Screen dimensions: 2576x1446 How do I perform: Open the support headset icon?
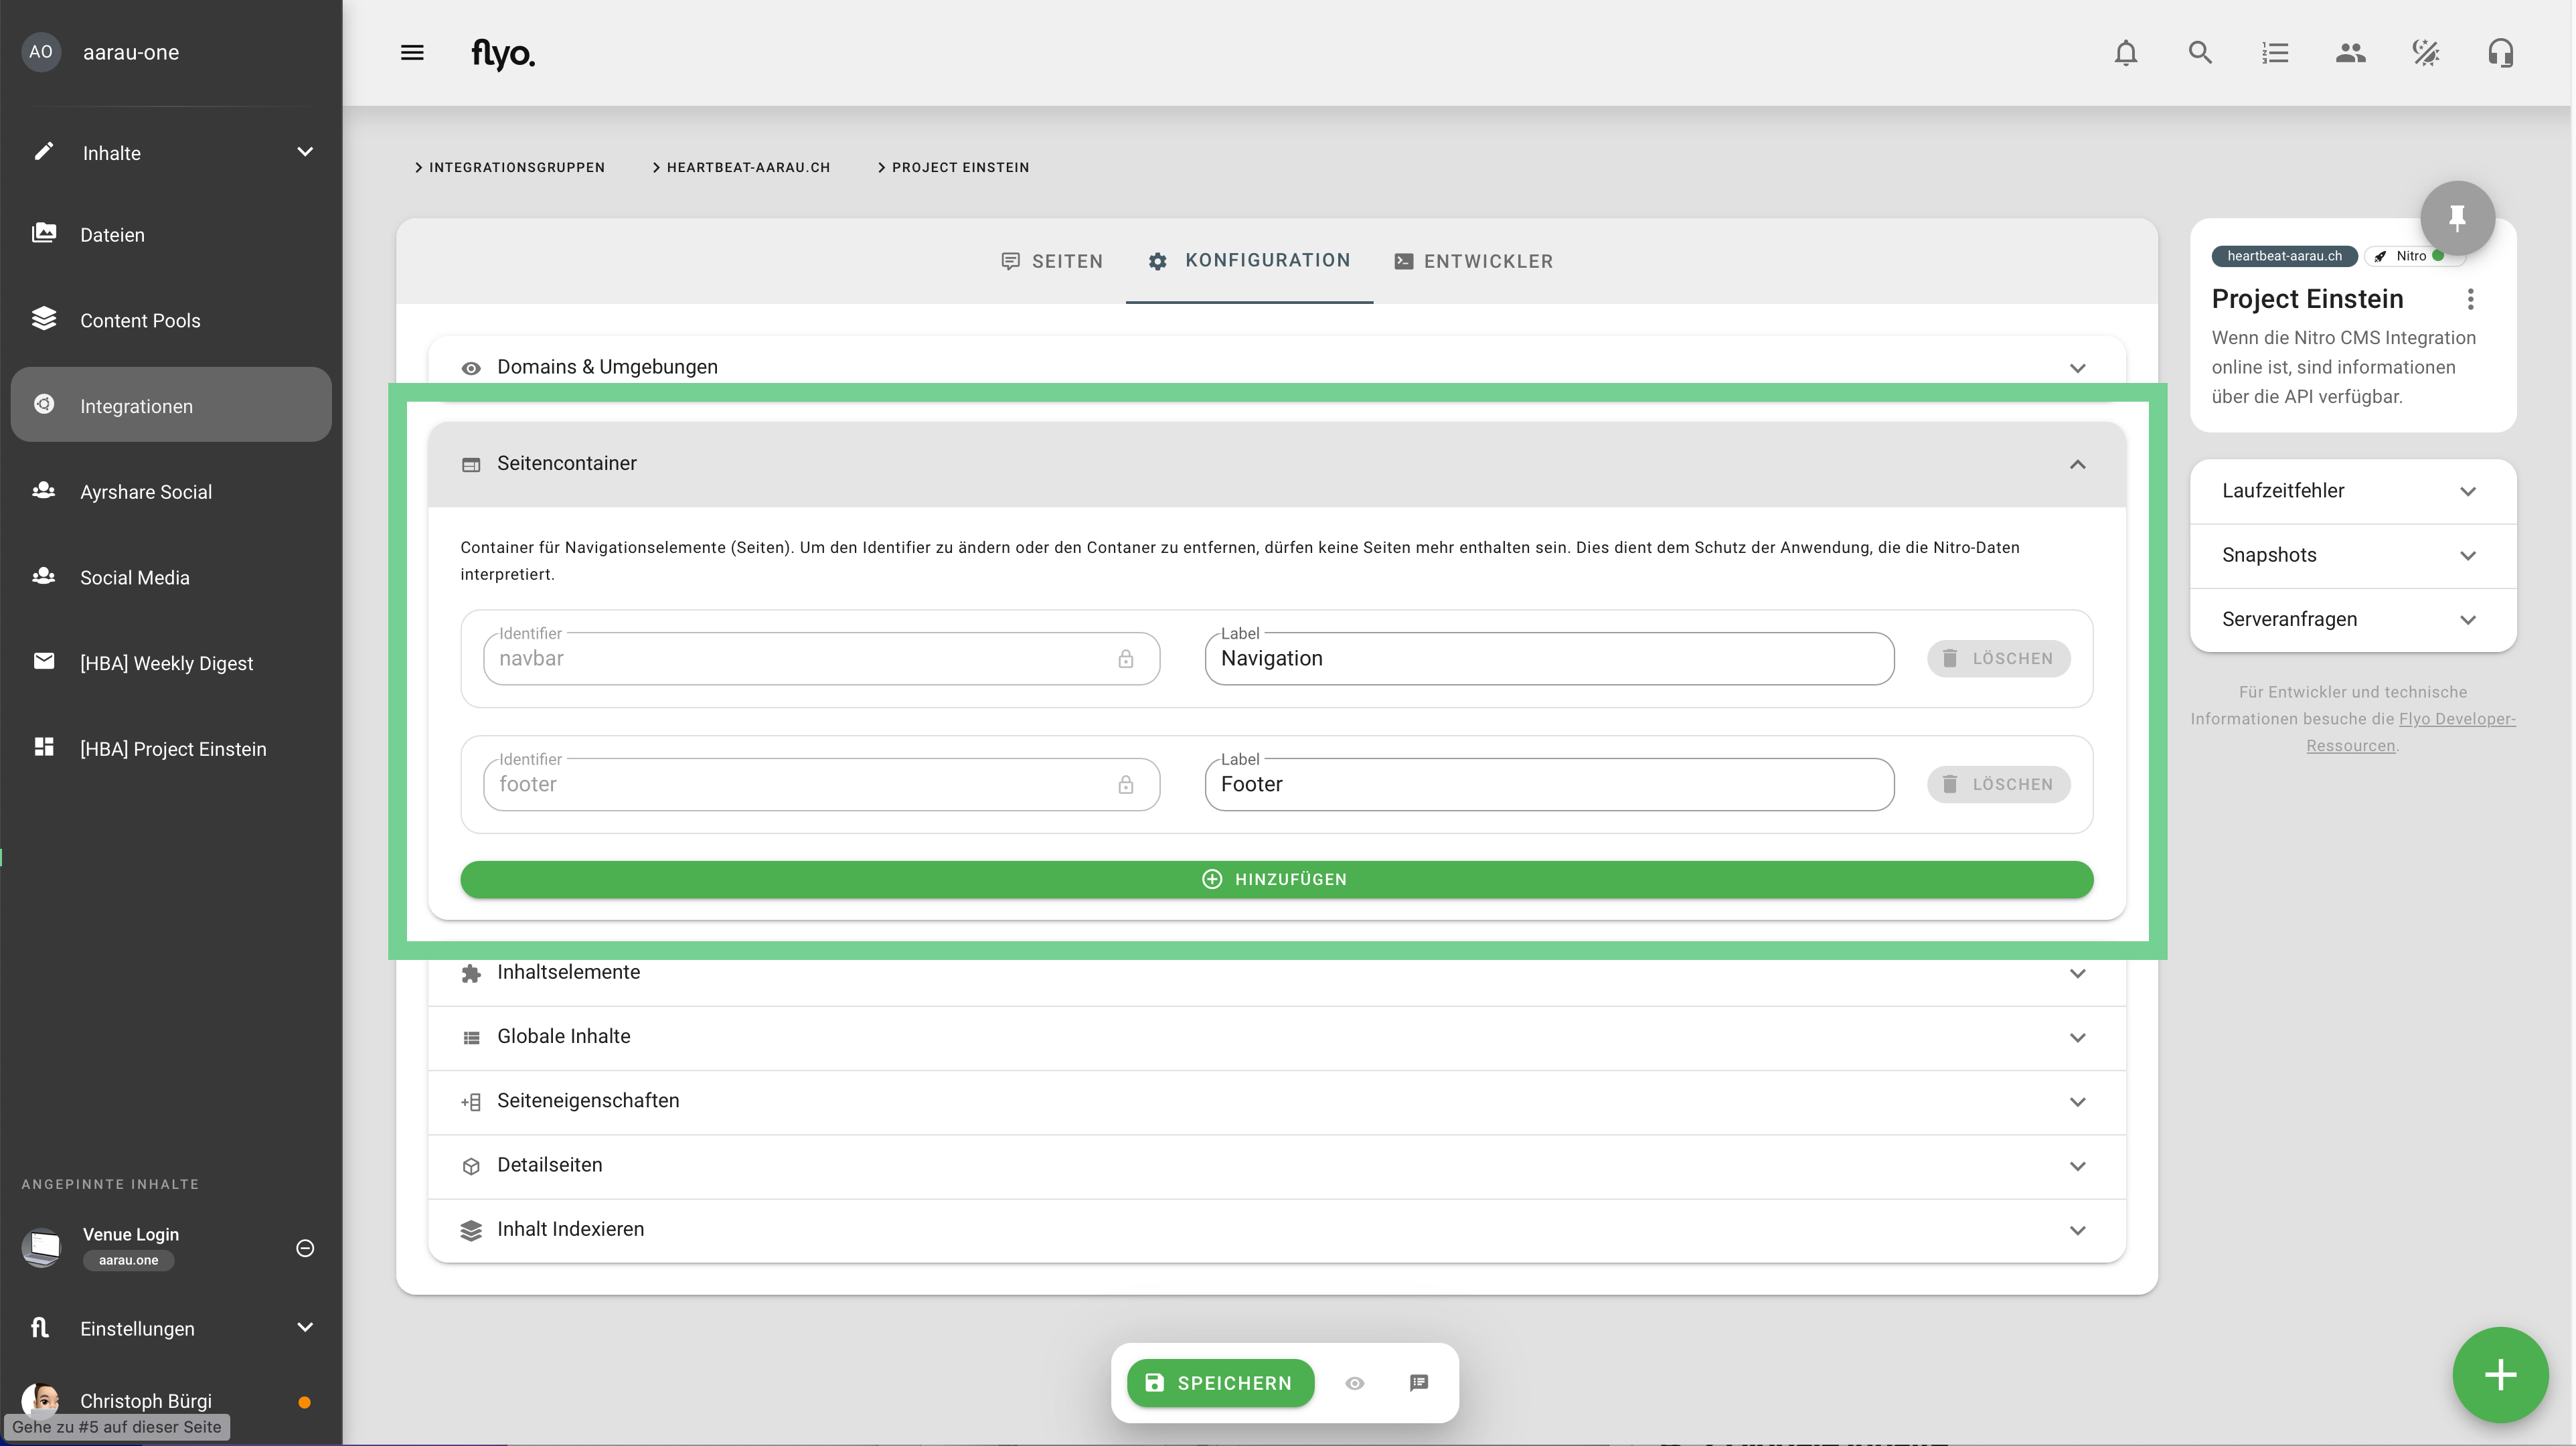pyautogui.click(x=2500, y=53)
